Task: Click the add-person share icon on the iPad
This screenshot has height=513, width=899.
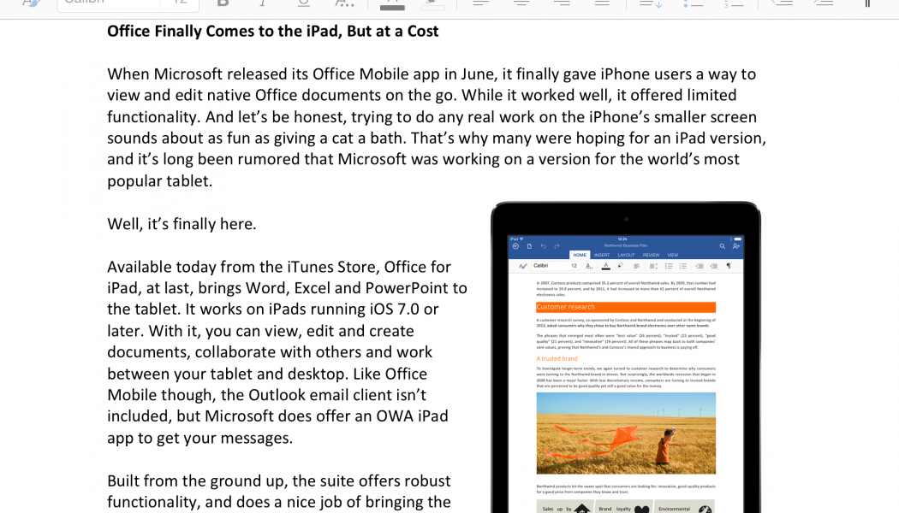Action: pos(736,246)
